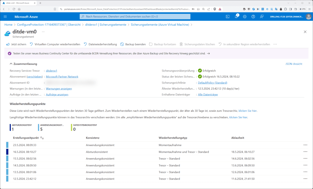This screenshot has width=313, height=189.
Task: Click the Azure search box
Action: 135,16
